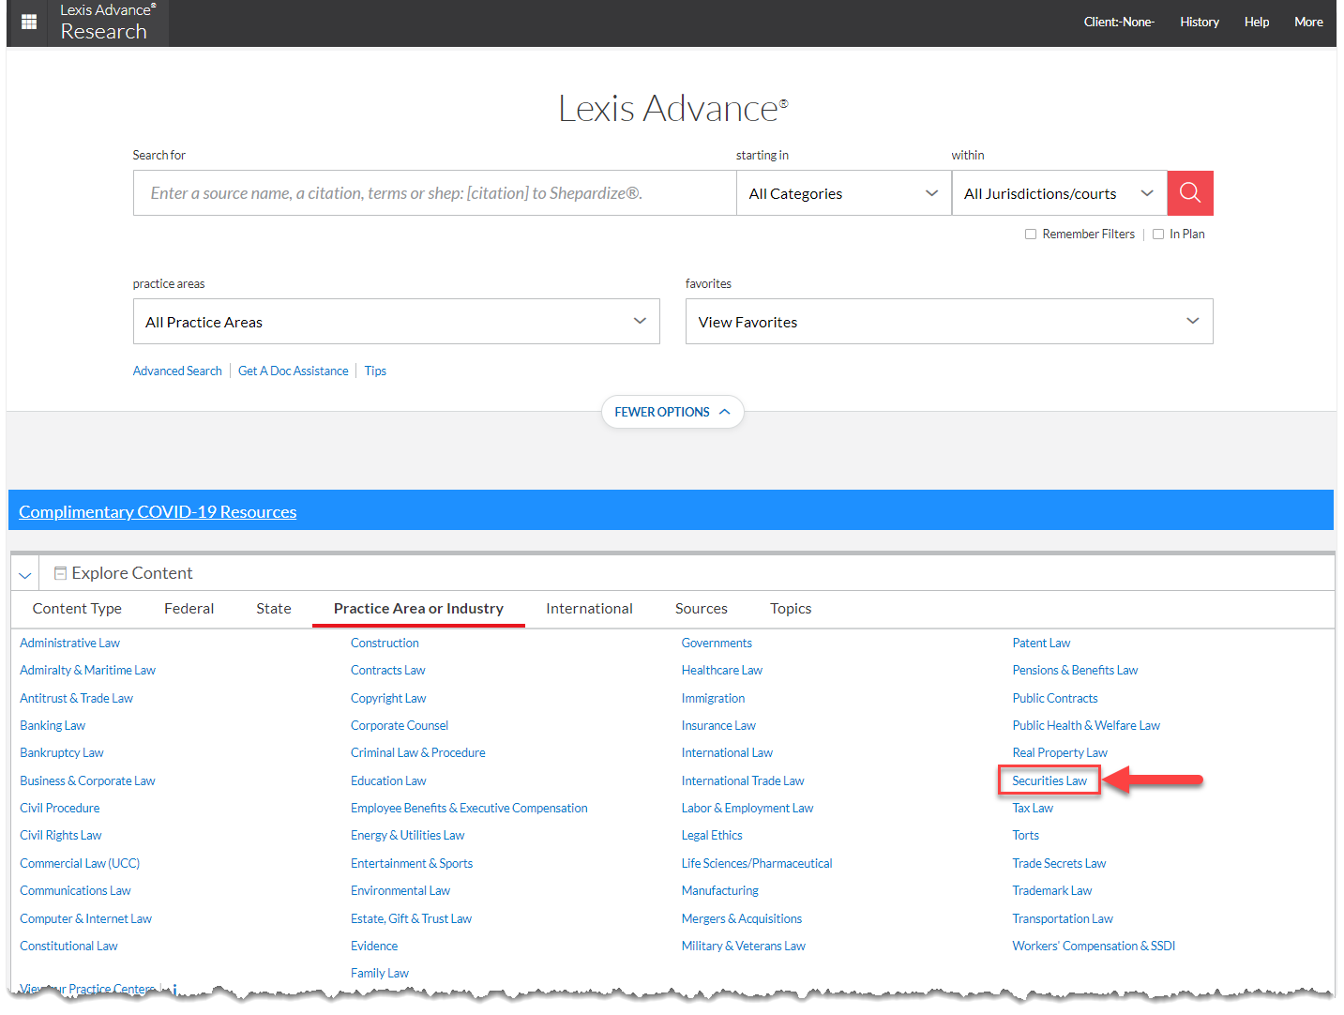Open the Entertainment & Sports link
Image resolution: width=1344 pixels, height=1015 pixels.
(412, 863)
